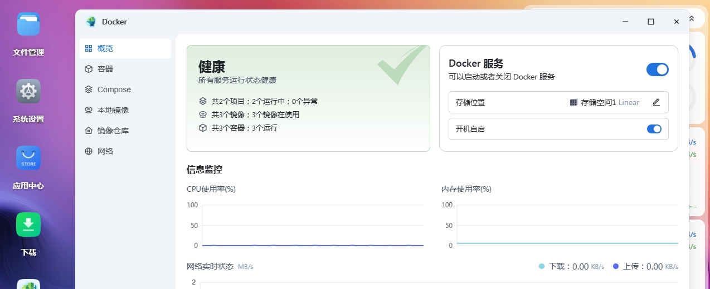Click the 镜像仓库 house icon in sidebar
The width and height of the screenshot is (710, 289).
point(89,131)
